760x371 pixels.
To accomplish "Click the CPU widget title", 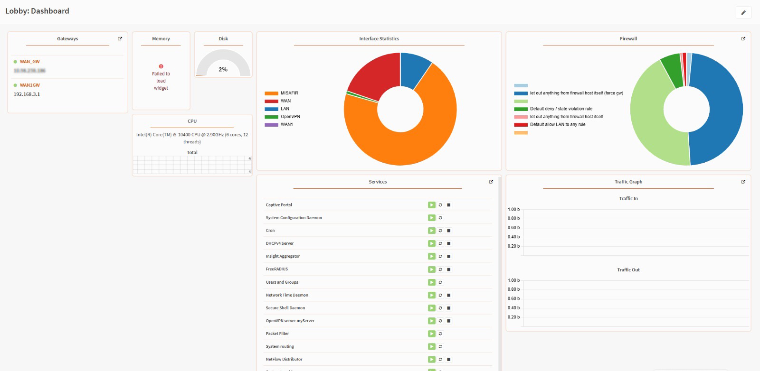I will [x=192, y=121].
